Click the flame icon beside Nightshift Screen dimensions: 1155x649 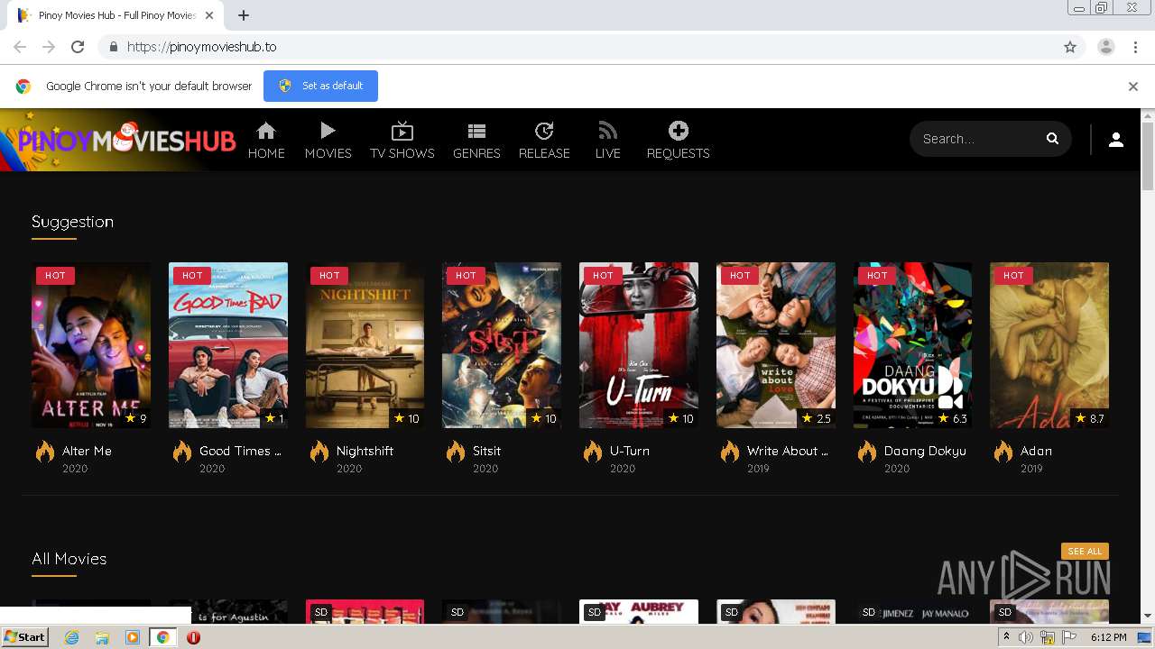[319, 452]
